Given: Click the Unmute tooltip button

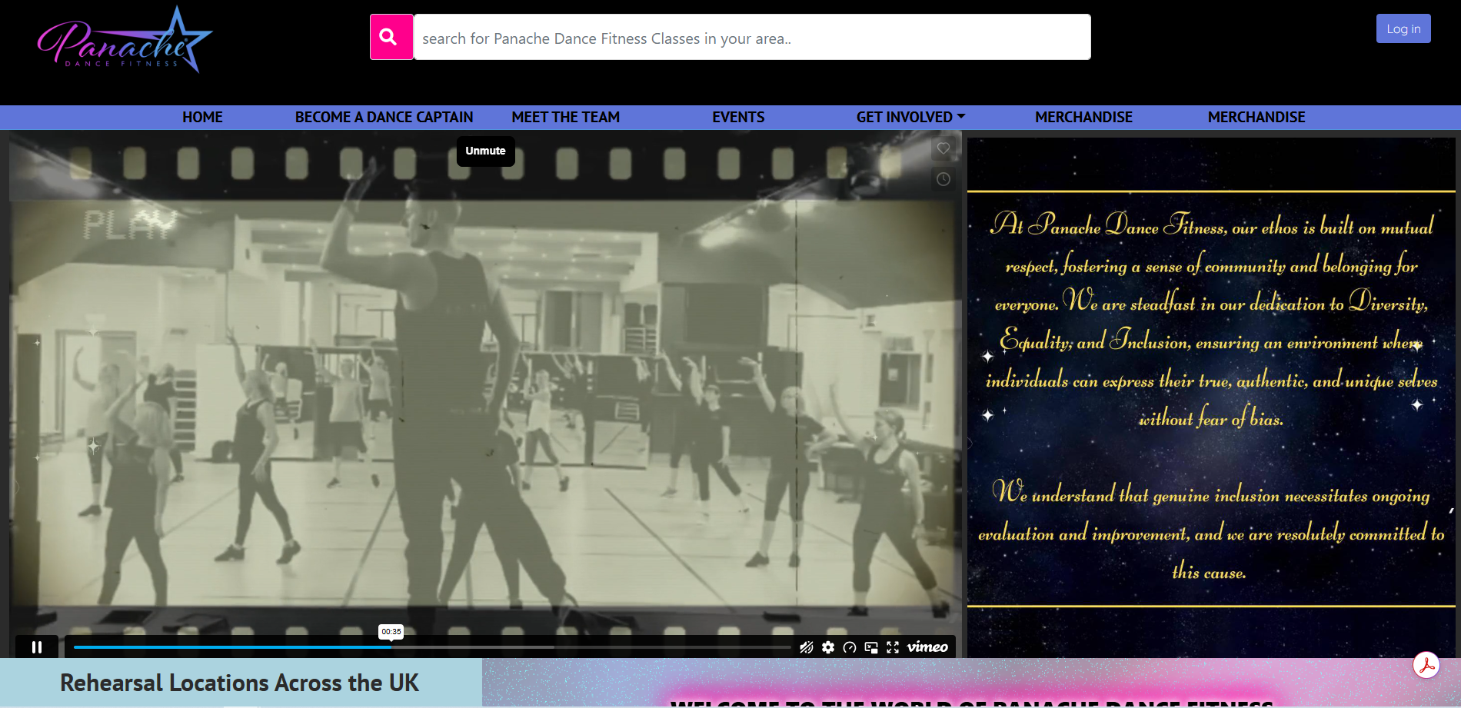Looking at the screenshot, I should (x=485, y=151).
